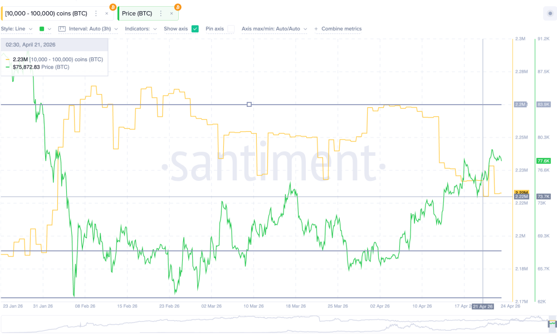This screenshot has height=334, width=557.
Task: Select the [10,000 - 100,000) coins tab
Action: pyautogui.click(x=46, y=13)
